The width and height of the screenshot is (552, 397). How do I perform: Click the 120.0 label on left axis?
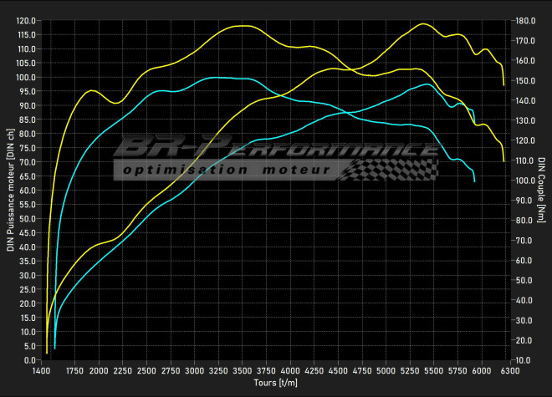[26, 20]
